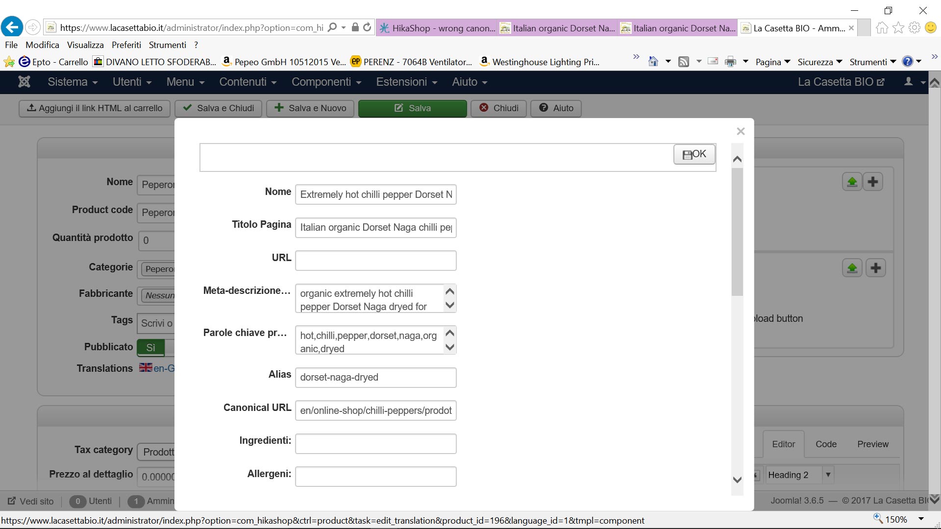
Task: Open the Estensioni menu
Action: pyautogui.click(x=406, y=82)
